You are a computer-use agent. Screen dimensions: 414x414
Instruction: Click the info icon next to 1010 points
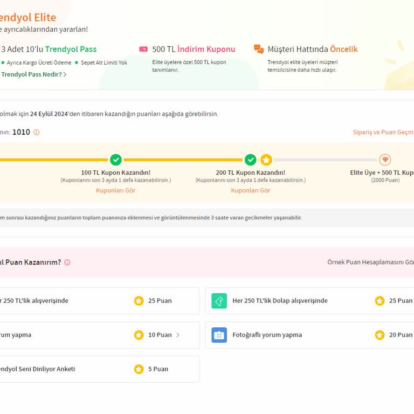(37, 132)
